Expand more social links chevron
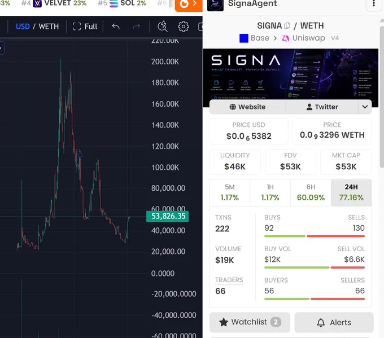The height and width of the screenshot is (338, 384). pos(365,107)
